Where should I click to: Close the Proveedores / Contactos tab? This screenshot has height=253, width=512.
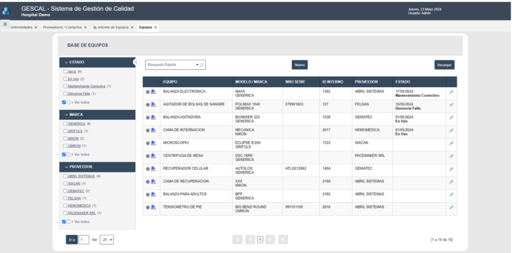point(85,28)
